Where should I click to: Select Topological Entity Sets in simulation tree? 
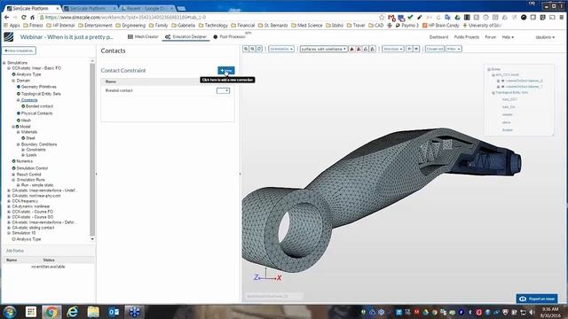coord(41,94)
